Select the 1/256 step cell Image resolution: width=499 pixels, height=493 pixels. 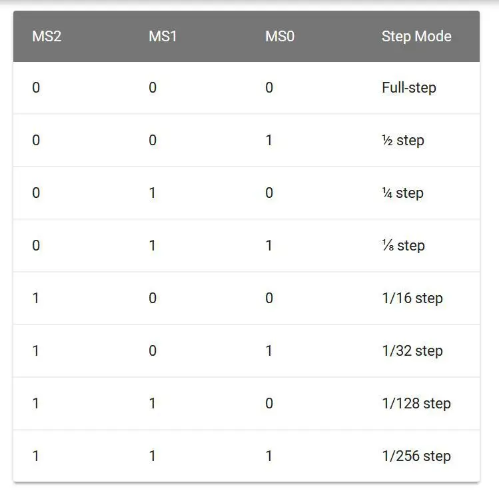pos(416,456)
